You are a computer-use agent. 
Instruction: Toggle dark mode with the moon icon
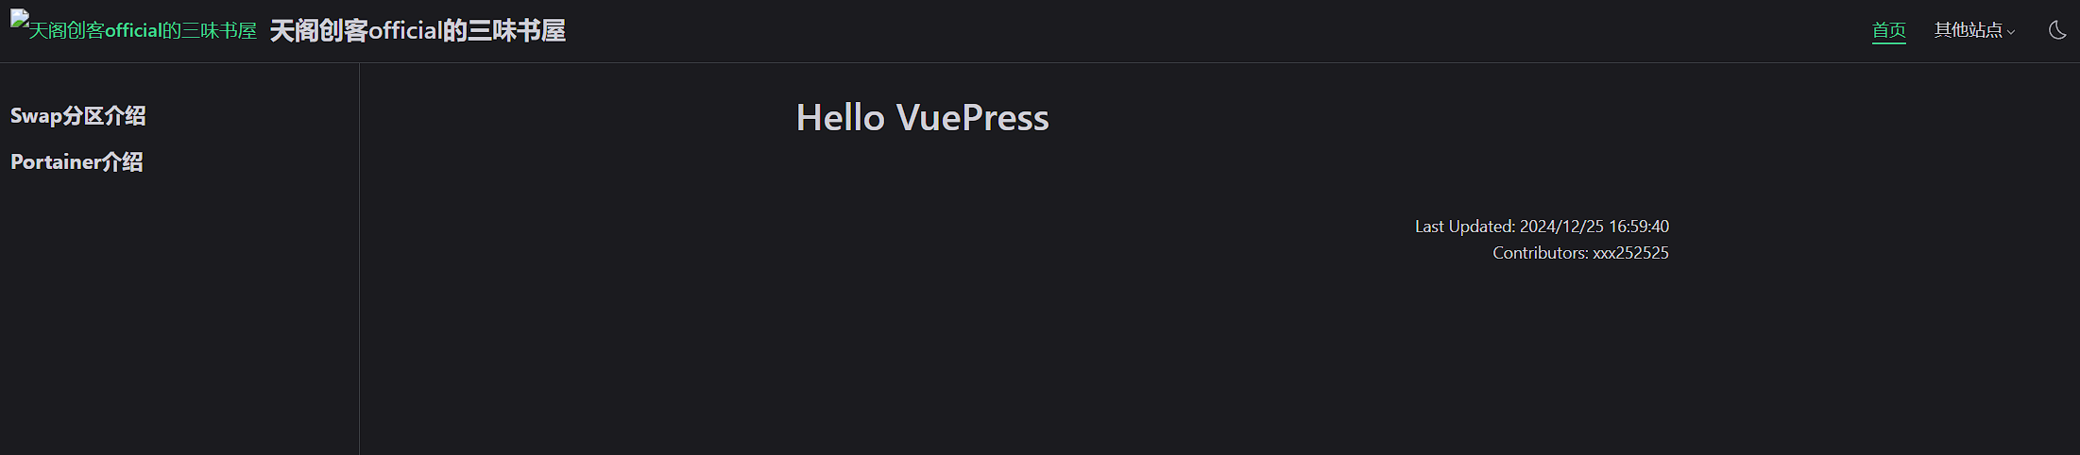pyautogui.click(x=2056, y=30)
